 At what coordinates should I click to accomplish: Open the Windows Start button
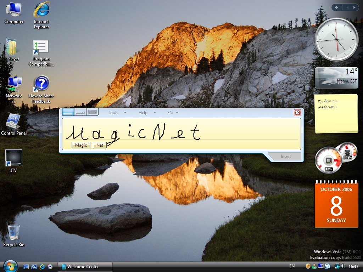[x=10, y=266]
